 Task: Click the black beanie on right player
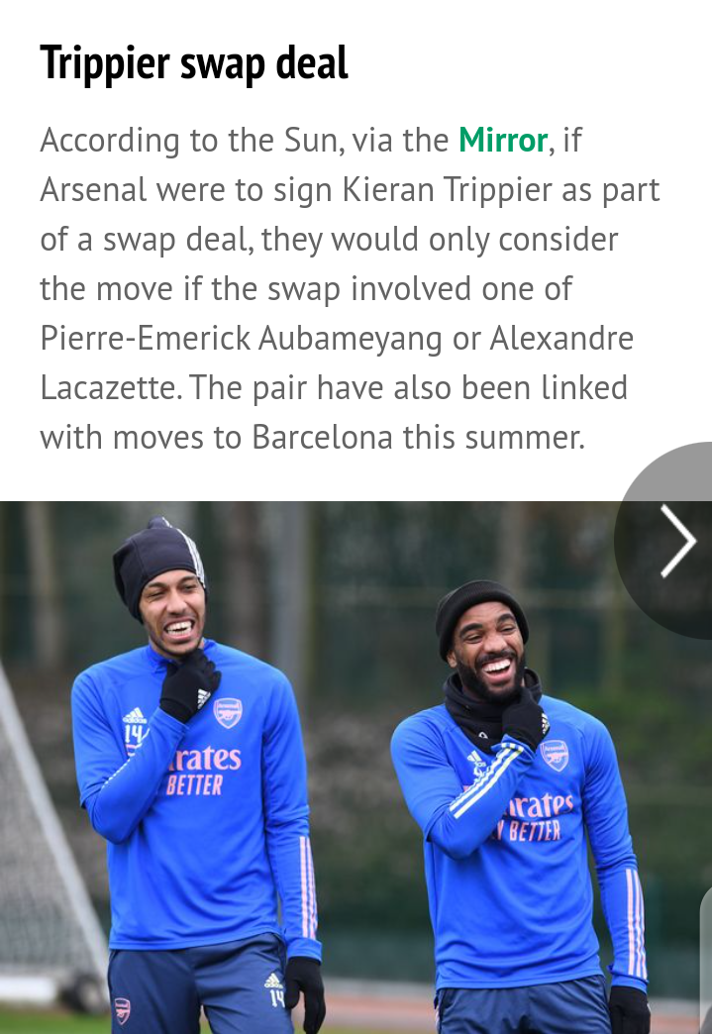479,610
